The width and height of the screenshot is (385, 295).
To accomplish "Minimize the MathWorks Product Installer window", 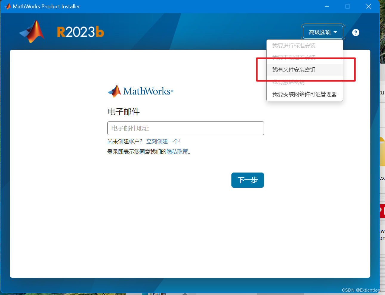I will (x=327, y=6).
